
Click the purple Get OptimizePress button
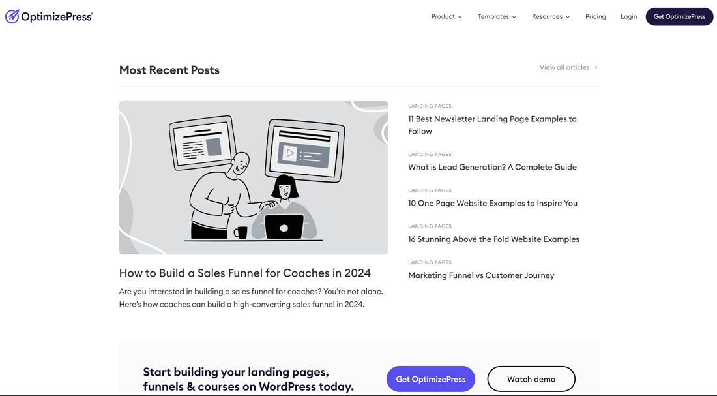coord(431,379)
